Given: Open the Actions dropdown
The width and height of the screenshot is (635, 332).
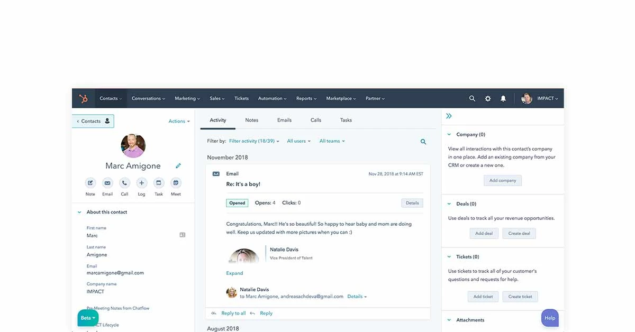Looking at the screenshot, I should 179,121.
